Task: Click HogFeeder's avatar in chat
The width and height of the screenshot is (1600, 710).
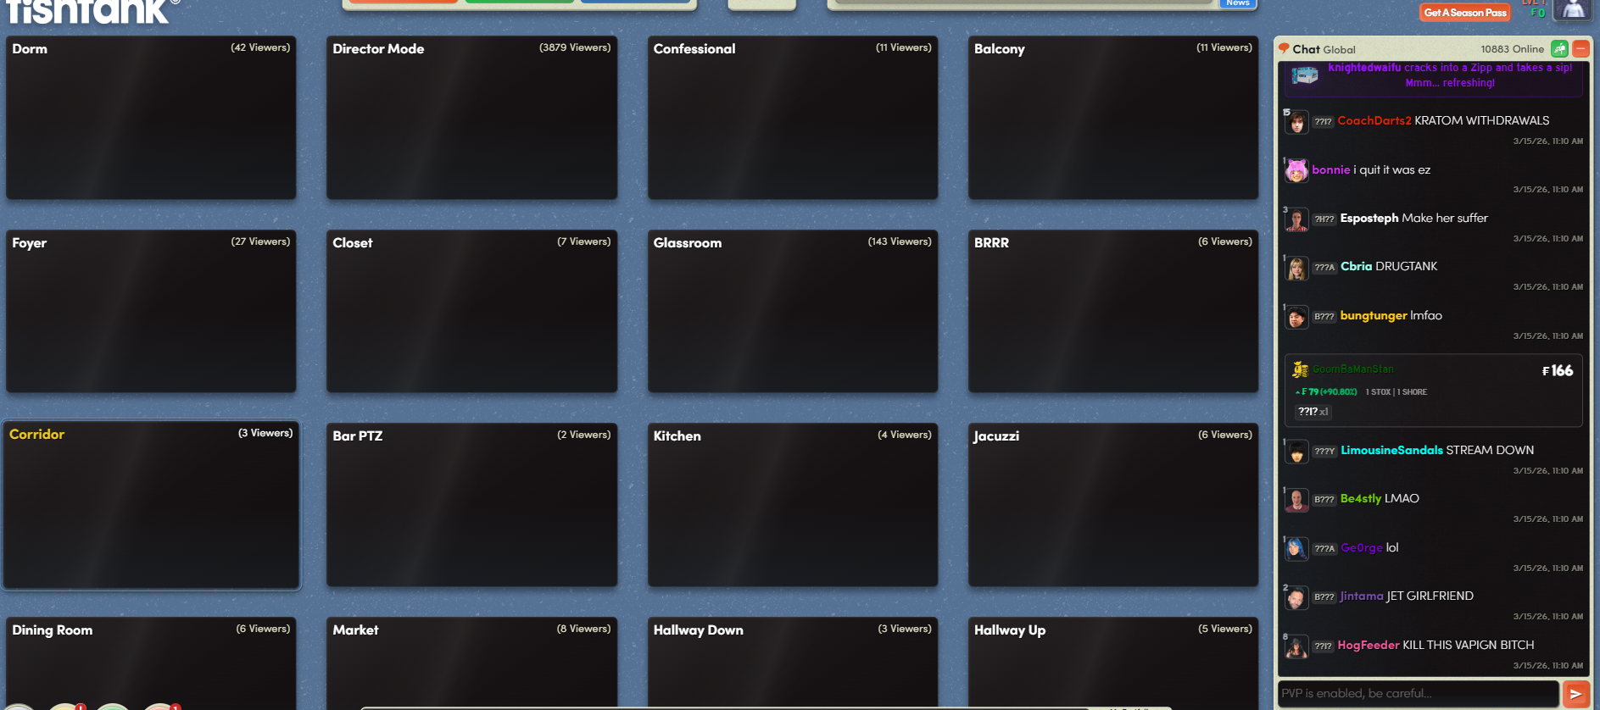Action: 1296,646
